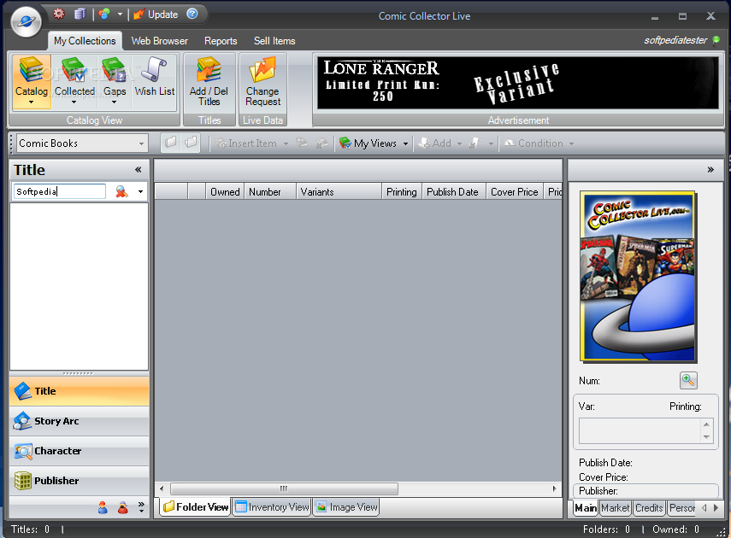Click the horizontal scrollbar thumb in grid

click(284, 488)
